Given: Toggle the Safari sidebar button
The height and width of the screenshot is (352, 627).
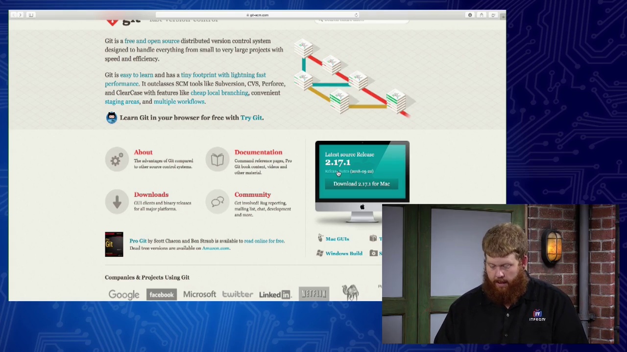Looking at the screenshot, I should click(x=31, y=15).
